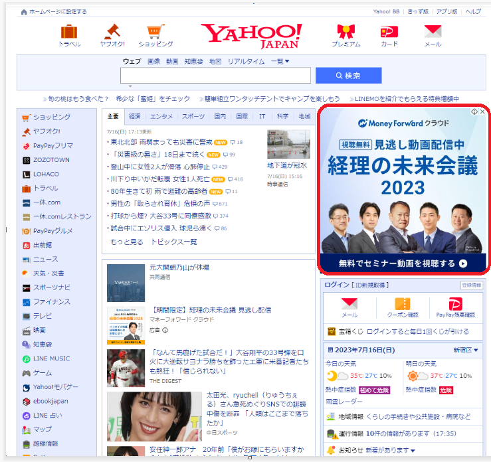491x462 pixels.
Task: Open マップ icon in sidebar
Action: tap(27, 430)
